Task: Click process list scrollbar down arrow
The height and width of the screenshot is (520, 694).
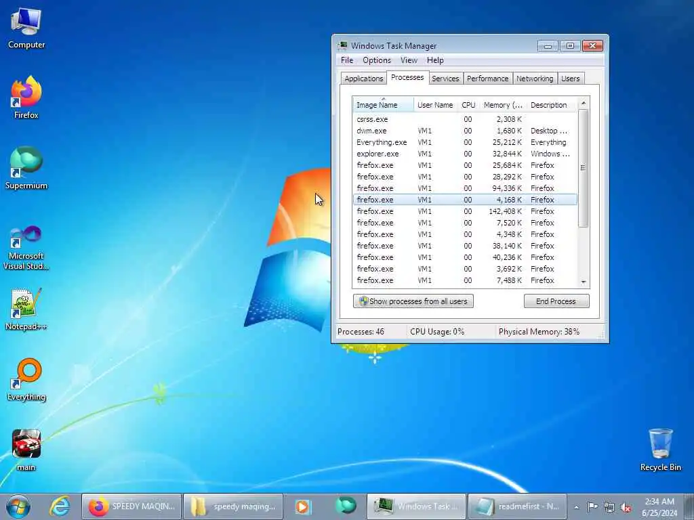Action: tap(584, 282)
